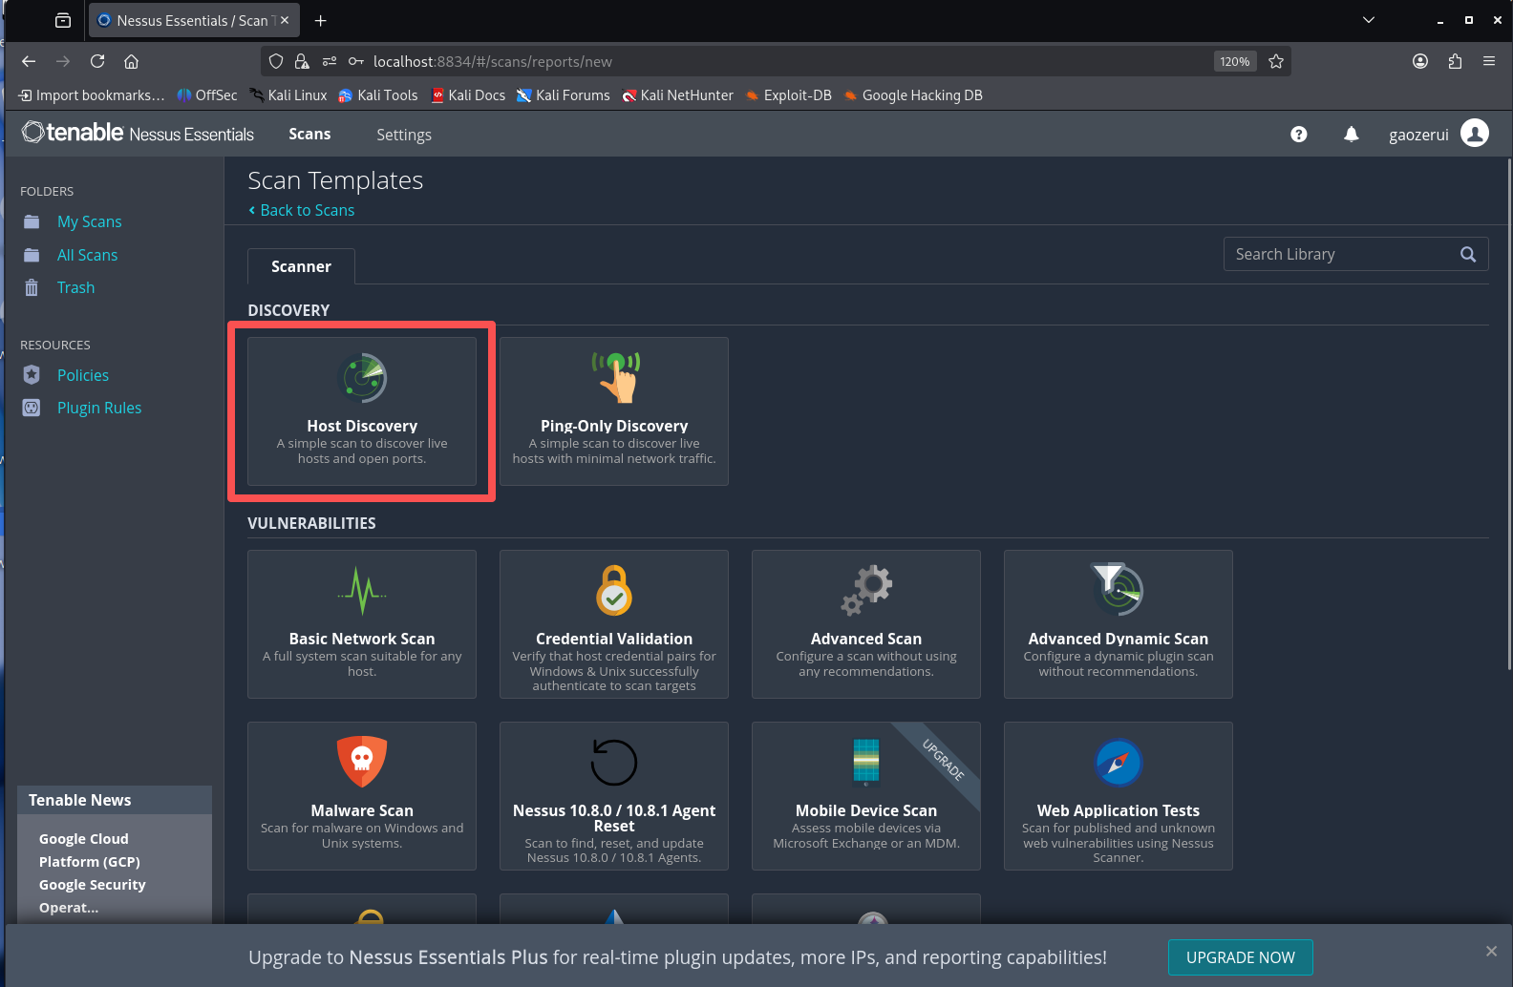
Task: Click the Plugin Rules icon
Action: (x=32, y=408)
